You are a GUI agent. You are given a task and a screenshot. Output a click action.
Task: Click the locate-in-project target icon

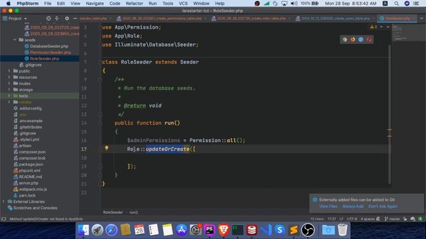coord(49,19)
